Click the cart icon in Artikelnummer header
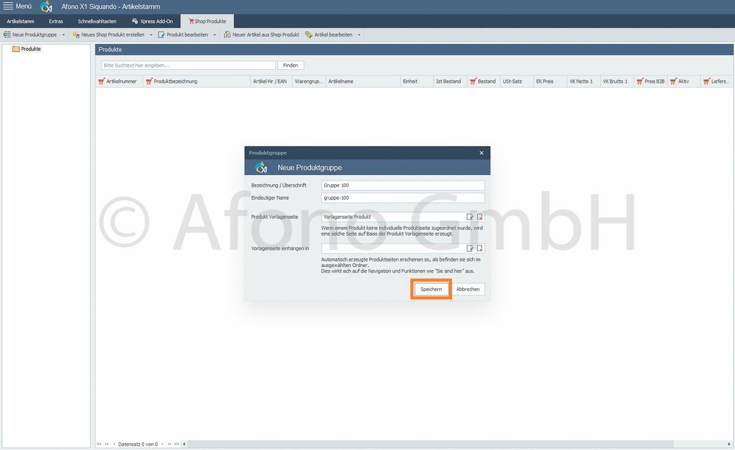The image size is (735, 450). (x=102, y=81)
